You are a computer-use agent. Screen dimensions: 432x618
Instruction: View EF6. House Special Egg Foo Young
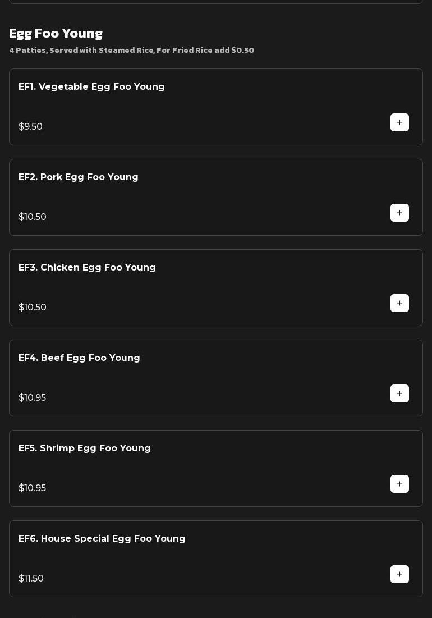[102, 539]
